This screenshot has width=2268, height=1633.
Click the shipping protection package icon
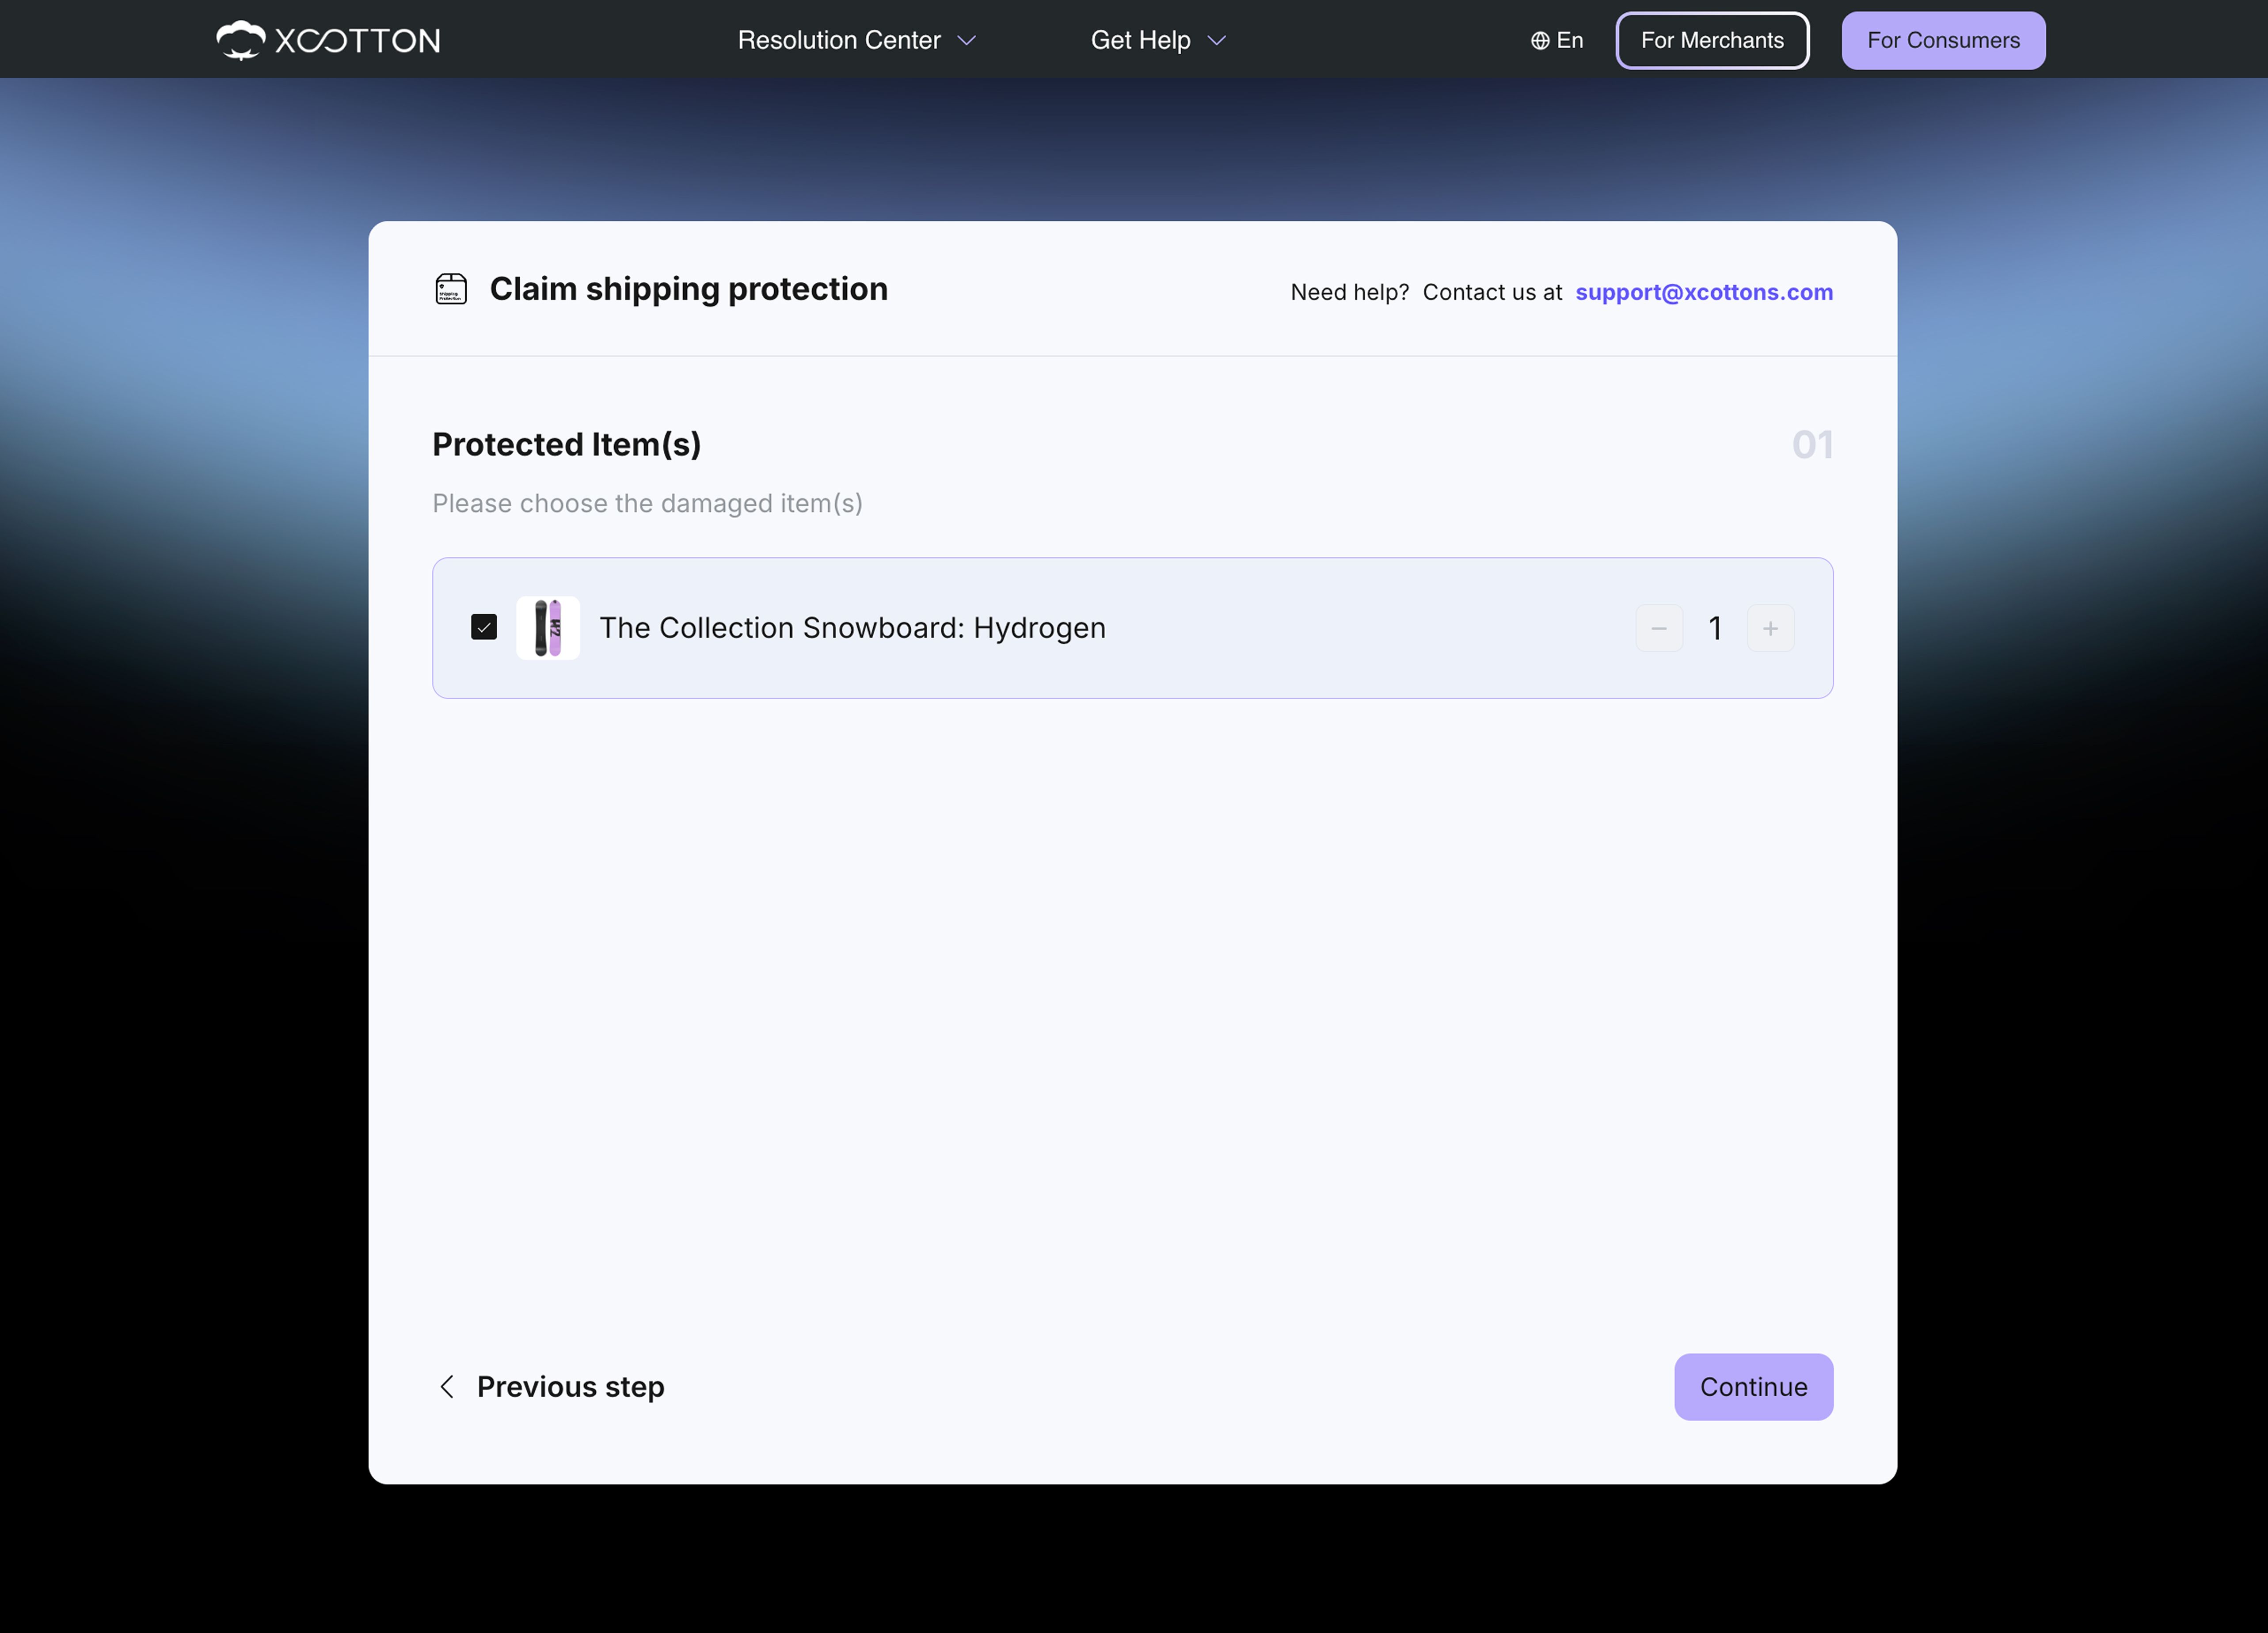pos(451,289)
